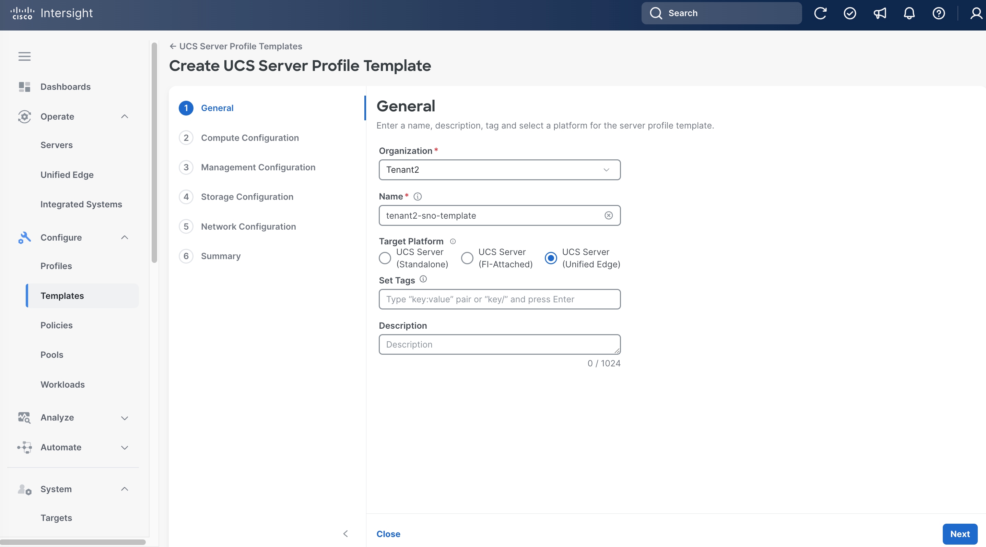The height and width of the screenshot is (547, 986).
Task: Jump to Compute Configuration step
Action: pyautogui.click(x=250, y=138)
